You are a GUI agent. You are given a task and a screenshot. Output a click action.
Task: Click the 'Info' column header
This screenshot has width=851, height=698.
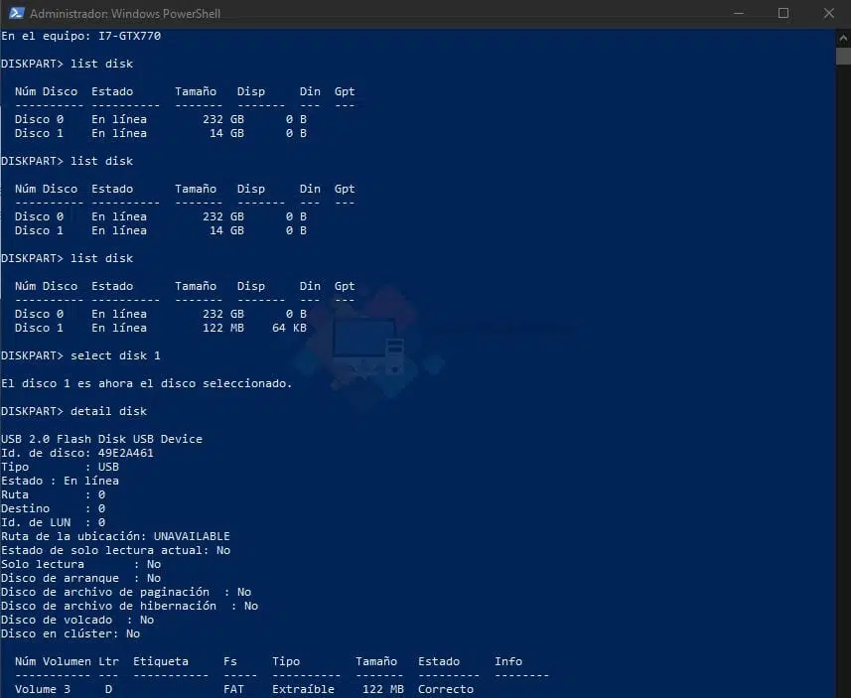pyautogui.click(x=508, y=661)
